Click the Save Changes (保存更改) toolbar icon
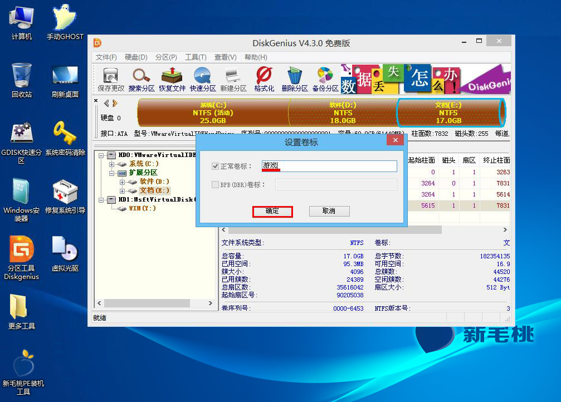561x402 pixels. pos(111,79)
